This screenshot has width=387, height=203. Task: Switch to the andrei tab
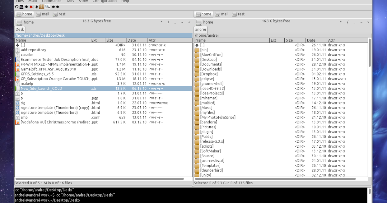pos(200,29)
